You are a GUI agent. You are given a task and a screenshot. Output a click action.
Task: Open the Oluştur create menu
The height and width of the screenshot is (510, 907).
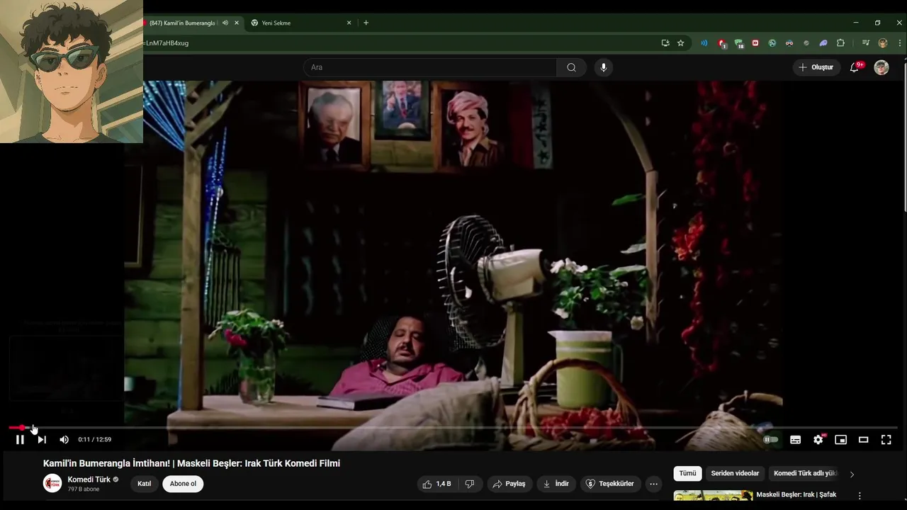pos(816,67)
